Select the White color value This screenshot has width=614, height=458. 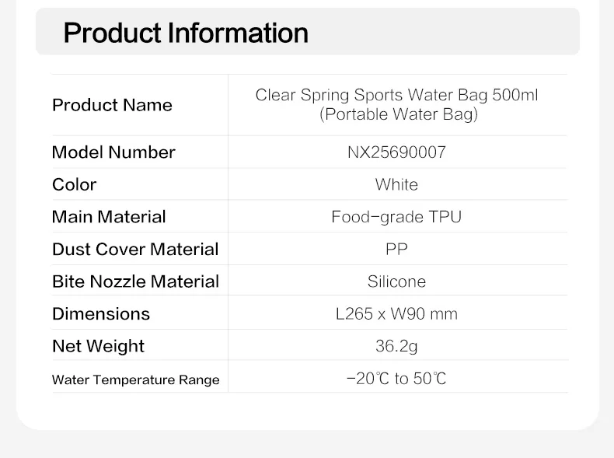coord(396,184)
